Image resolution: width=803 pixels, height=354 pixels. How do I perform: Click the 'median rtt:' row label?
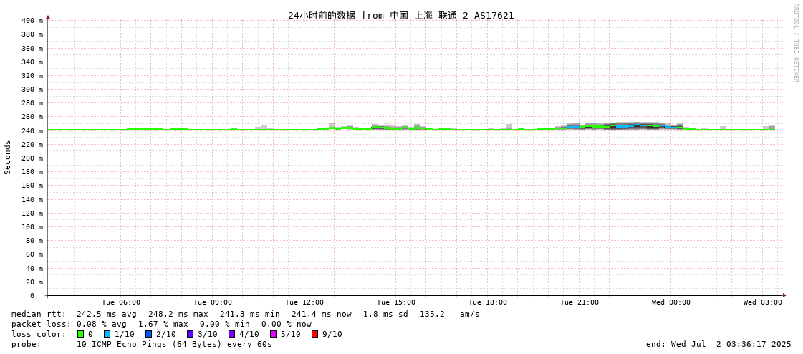tap(39, 314)
